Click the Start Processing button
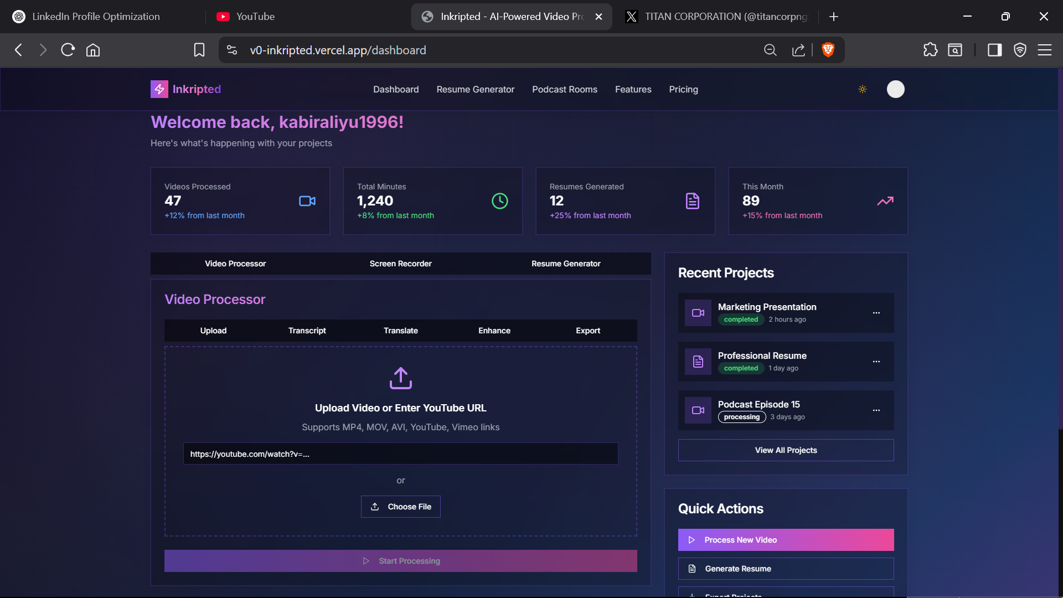 pyautogui.click(x=401, y=561)
